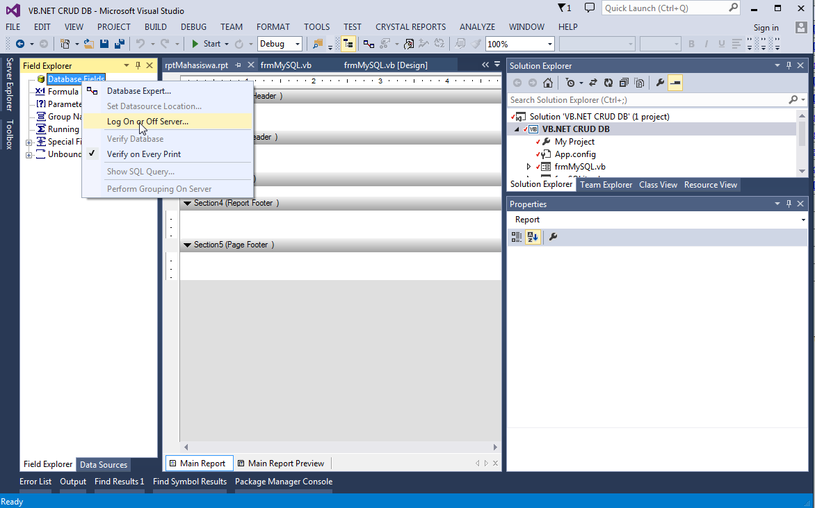
Task: Refresh the Solution Explorer
Action: tap(608, 83)
